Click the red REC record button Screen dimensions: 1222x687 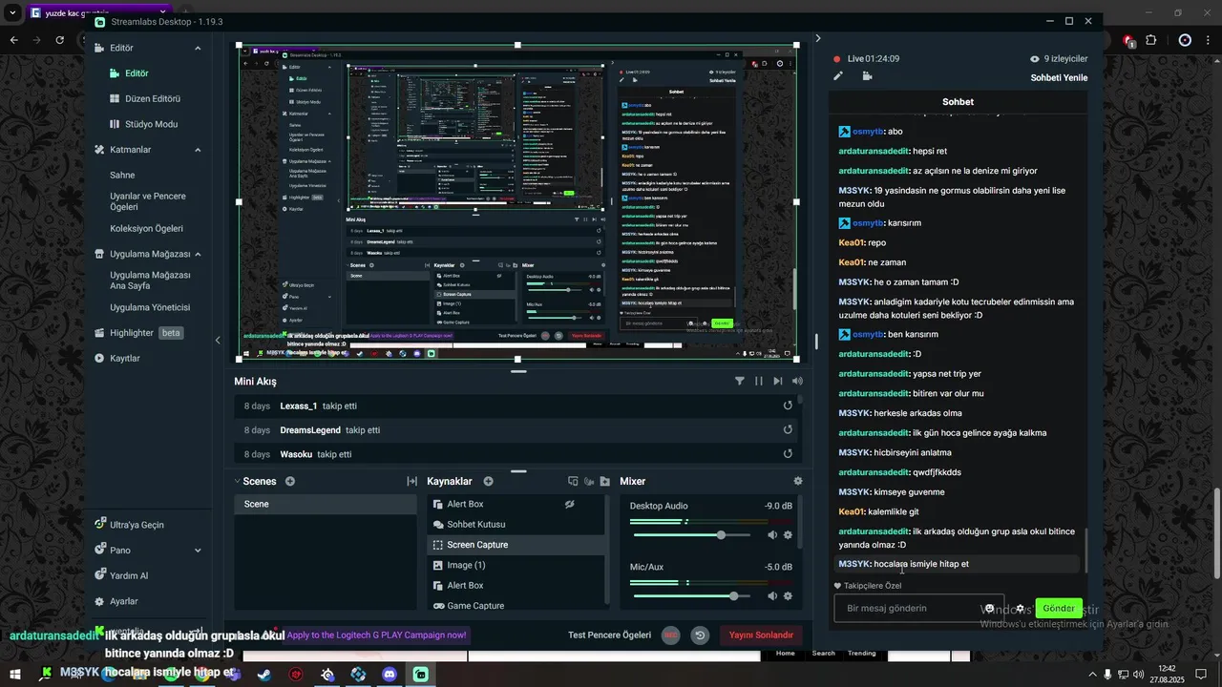coord(670,635)
